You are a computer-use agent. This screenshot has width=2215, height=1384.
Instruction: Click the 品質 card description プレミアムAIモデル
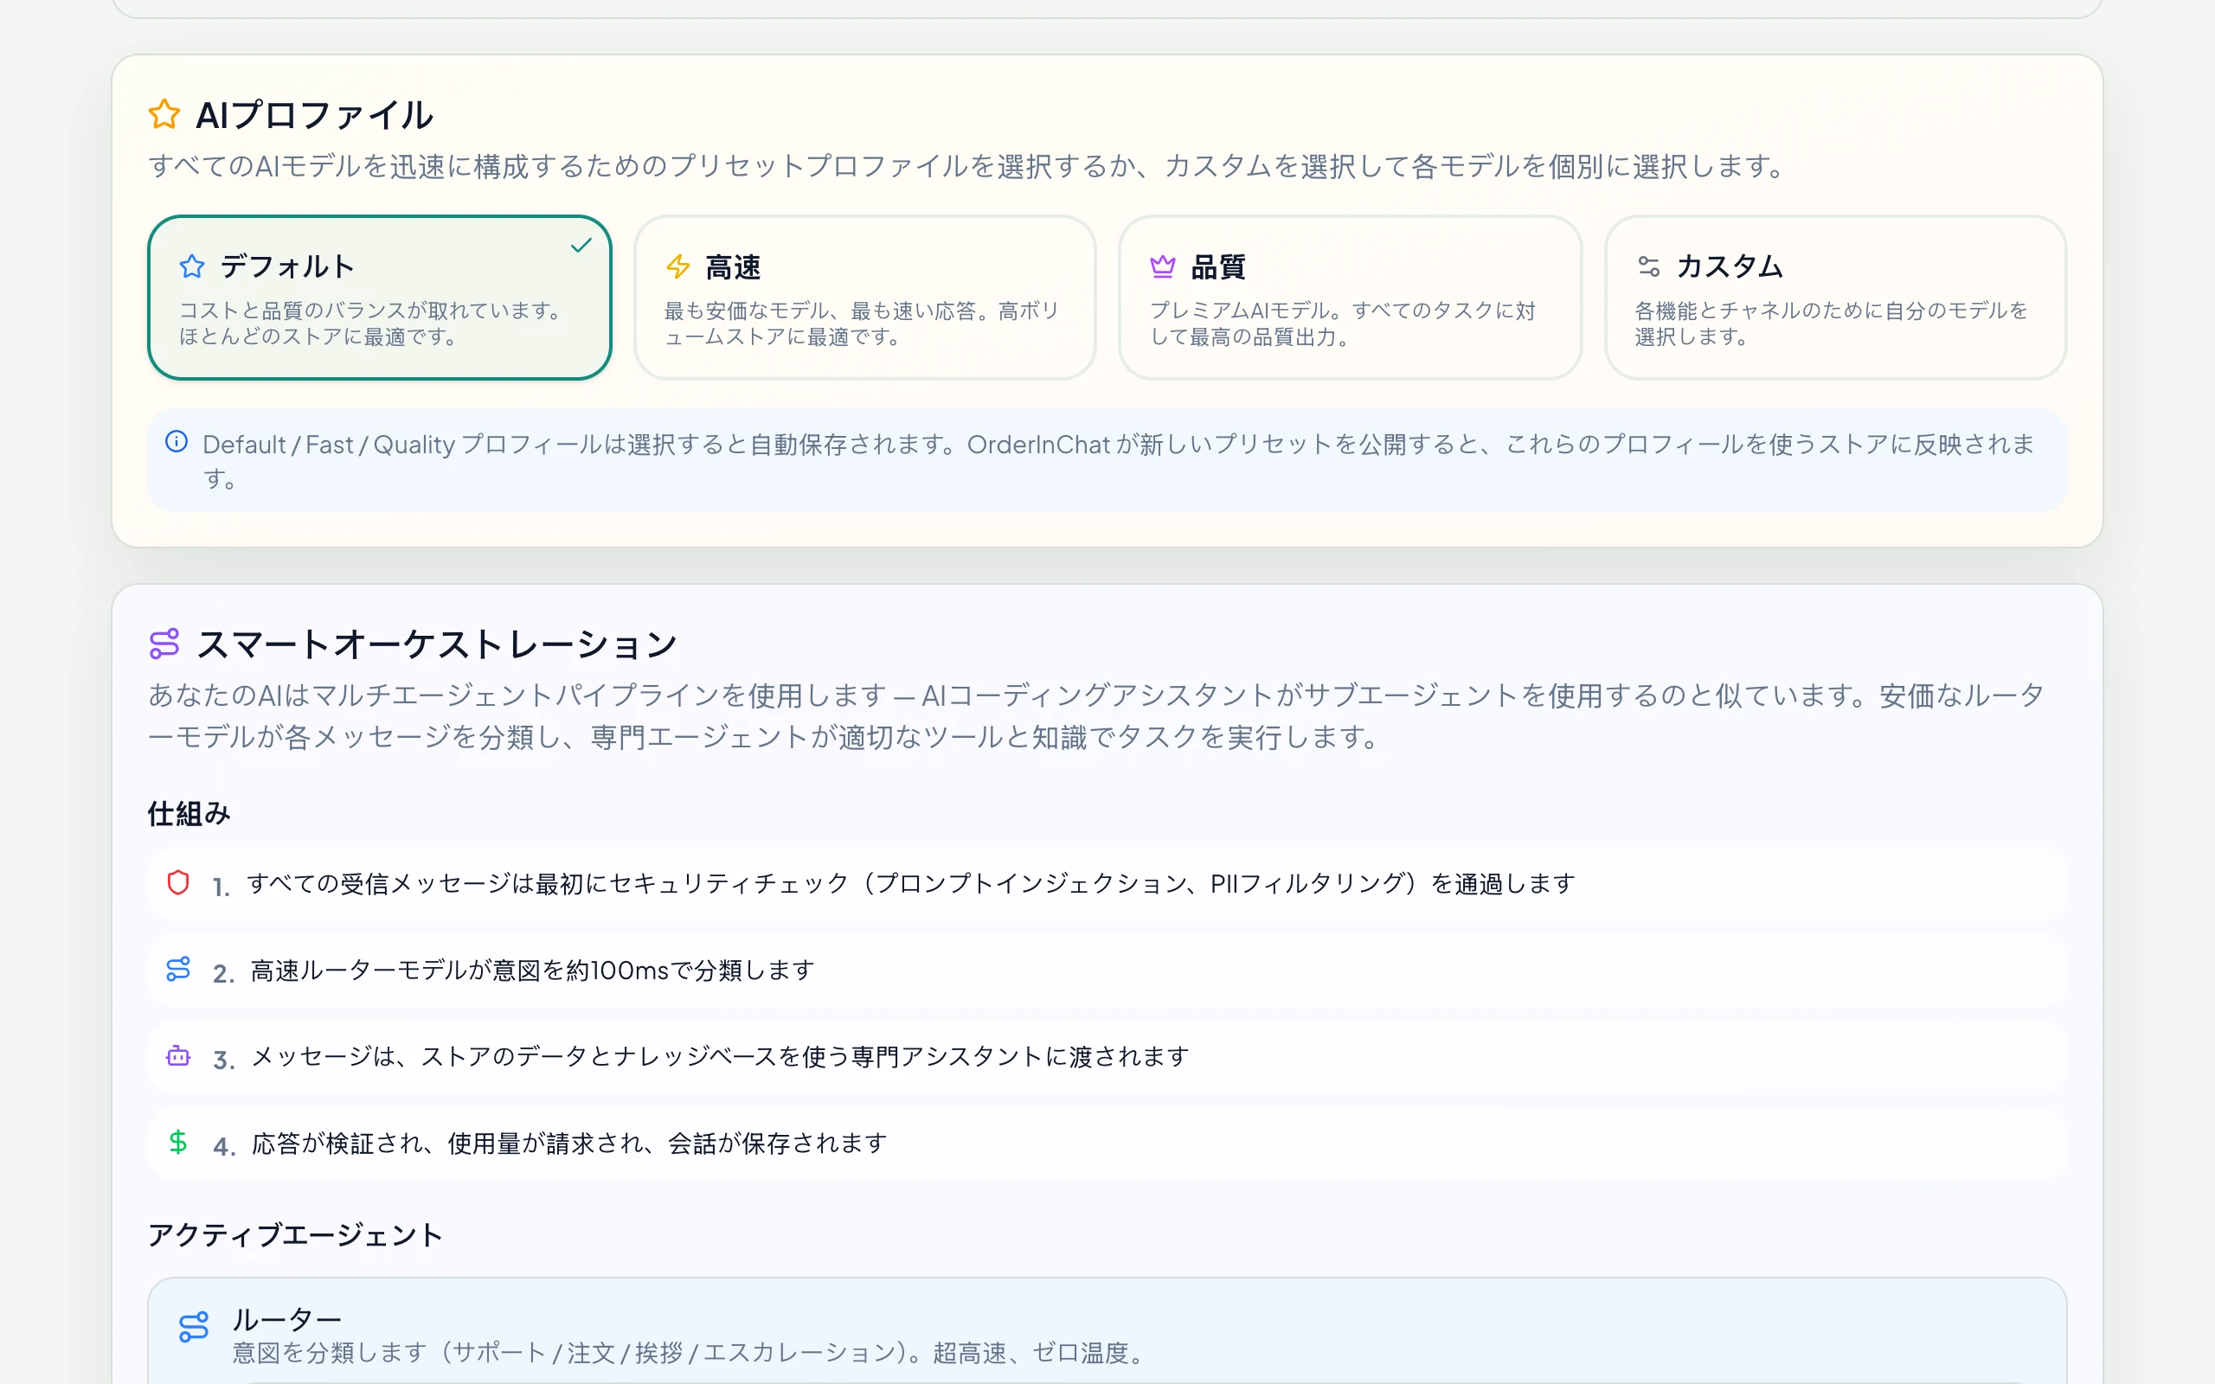pos(1343,324)
